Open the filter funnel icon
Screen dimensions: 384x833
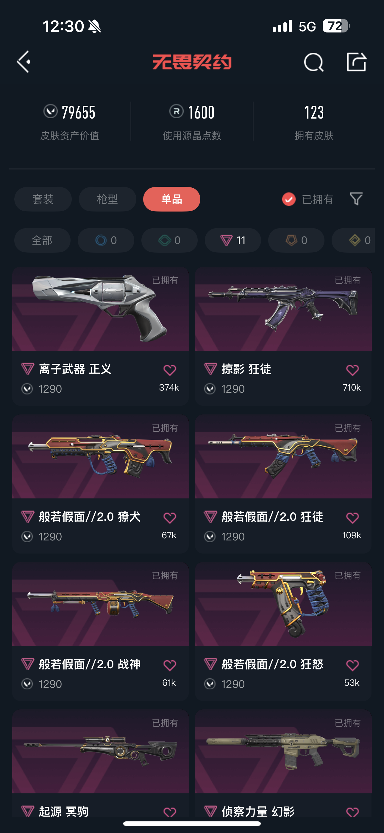[x=356, y=199]
